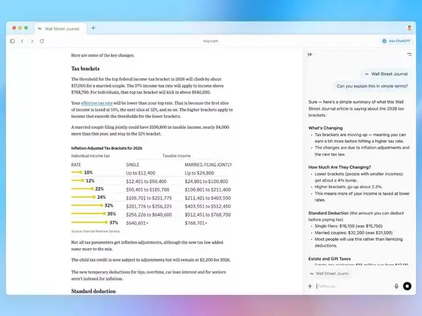Open the chat panel options menu
422x316 pixels.
tap(409, 55)
